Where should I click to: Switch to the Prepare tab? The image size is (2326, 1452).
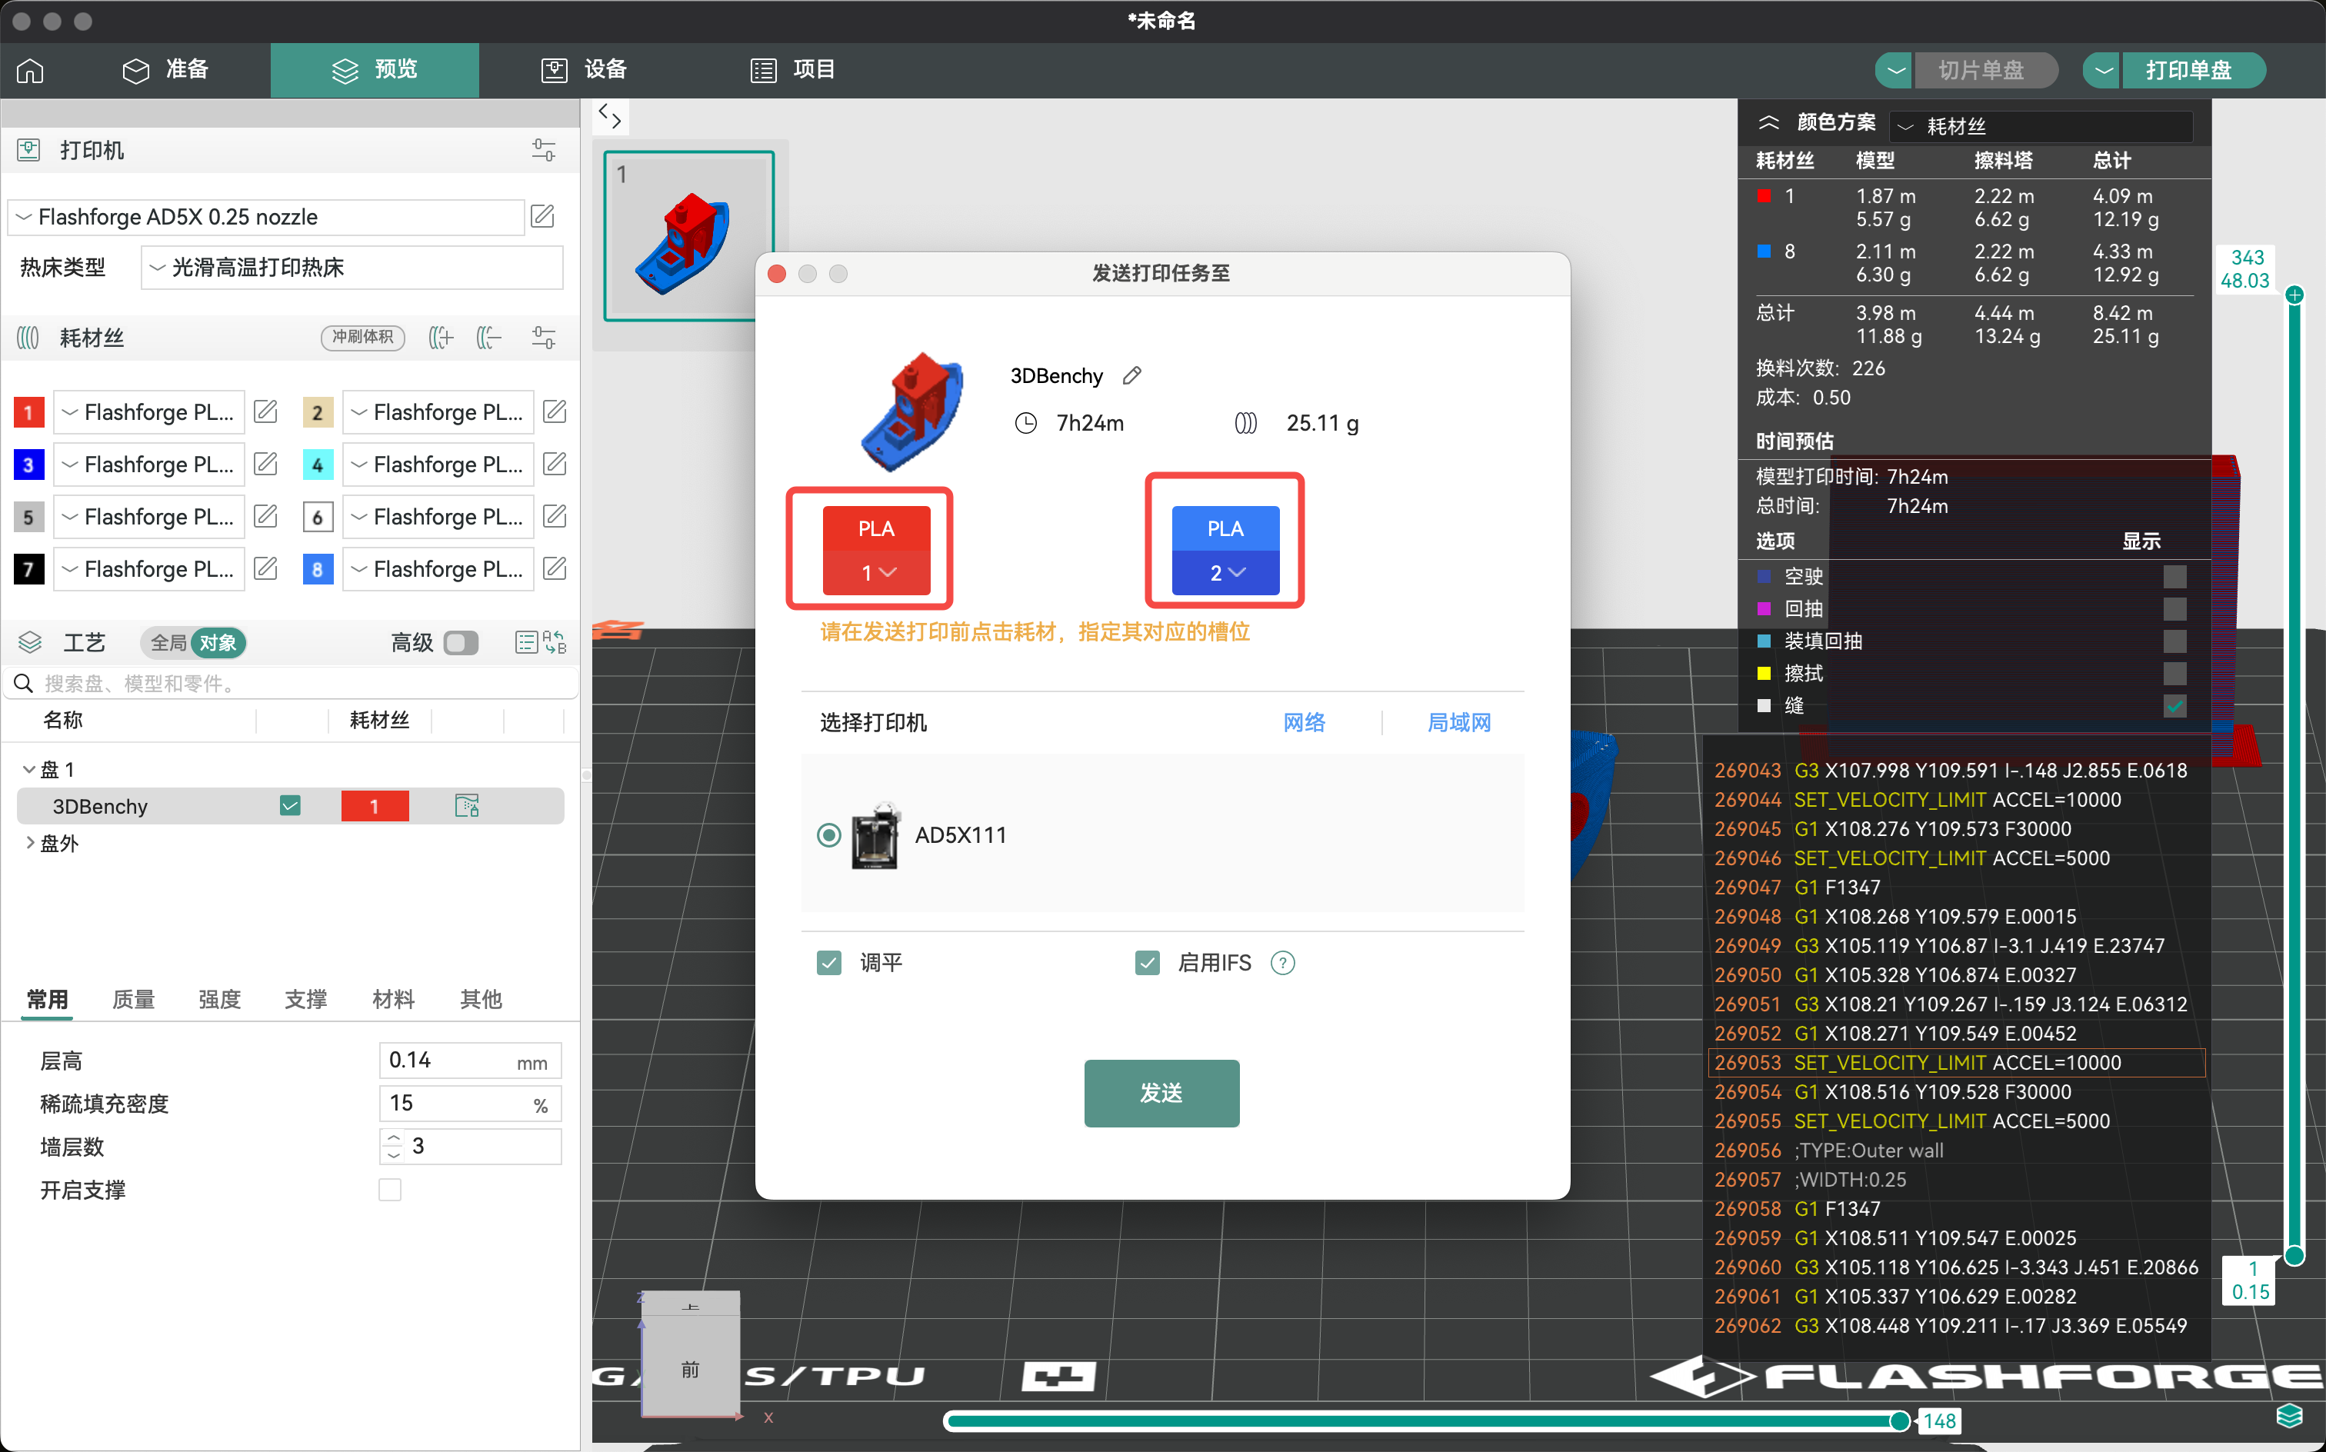pos(165,70)
